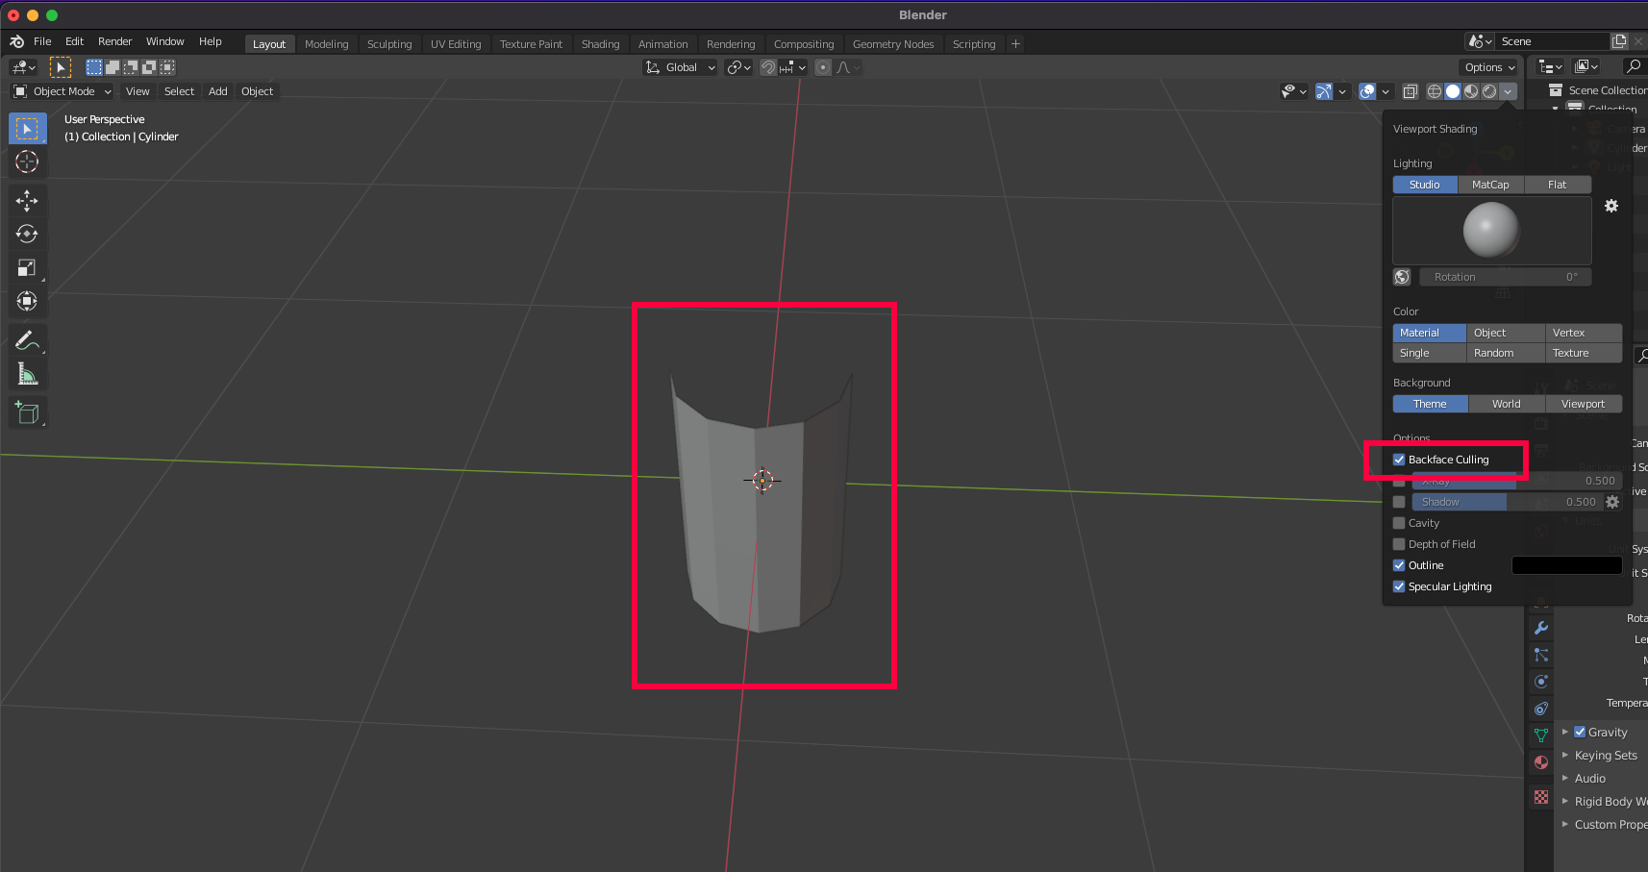Open the Texture checker properties tab
The image size is (1648, 872).
[x=1541, y=797]
